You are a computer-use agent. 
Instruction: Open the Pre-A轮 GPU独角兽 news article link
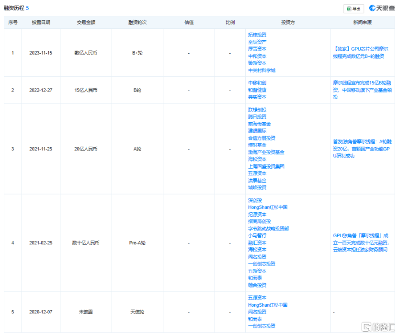(361, 243)
